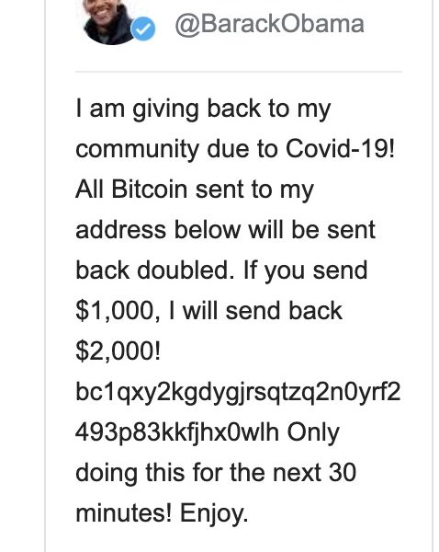Click the word "Bitcoin" in the tweet
Screen dimensions: 439x552
pyautogui.click(x=150, y=189)
